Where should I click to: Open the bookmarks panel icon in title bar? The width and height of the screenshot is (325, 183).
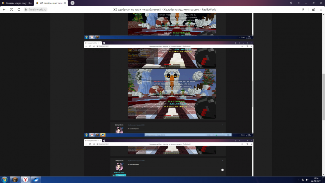click(291, 3)
